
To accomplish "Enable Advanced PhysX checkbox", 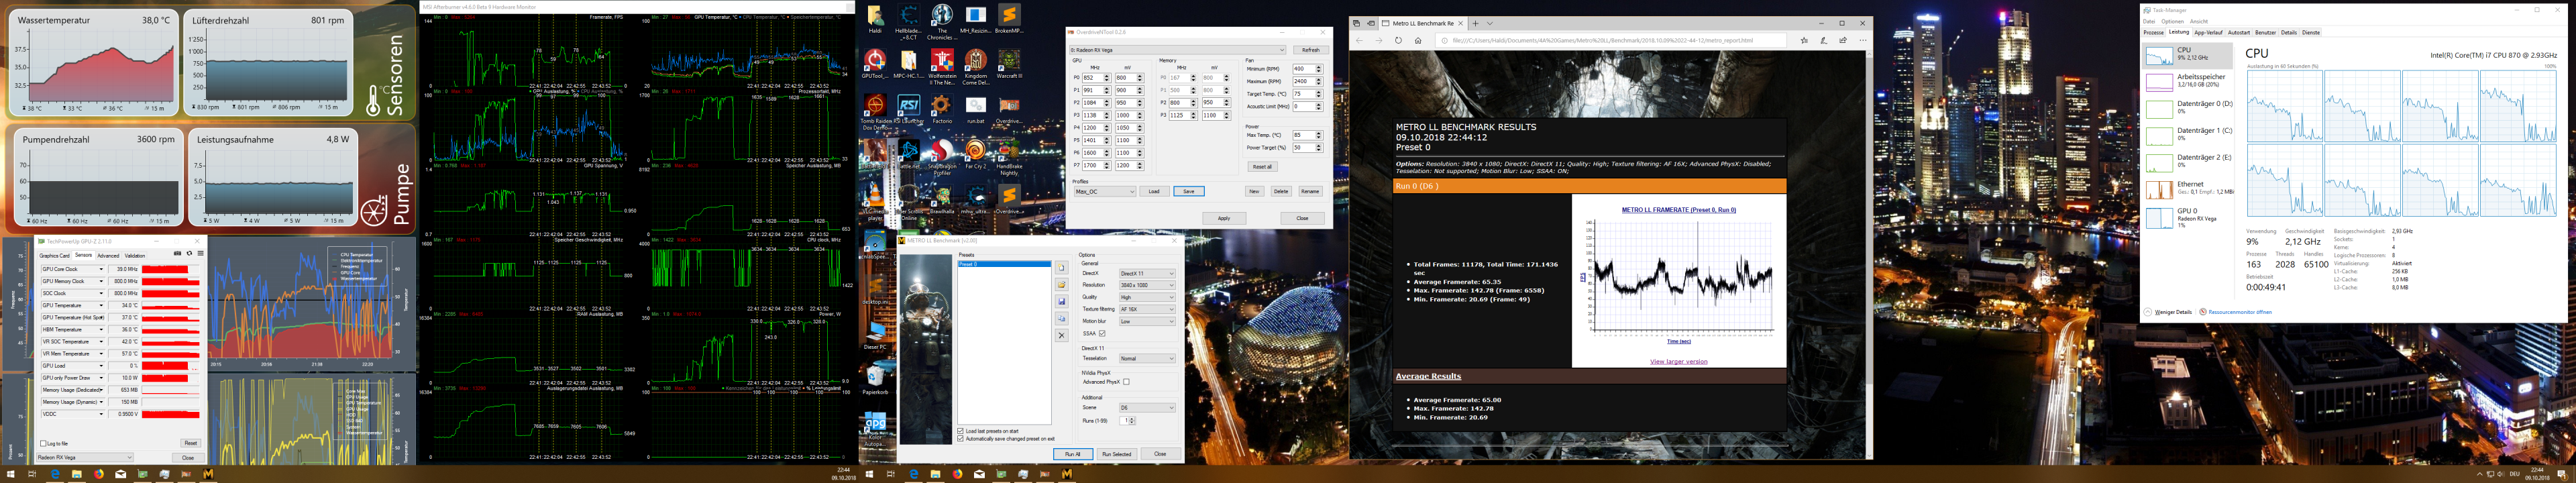I will [x=1126, y=382].
